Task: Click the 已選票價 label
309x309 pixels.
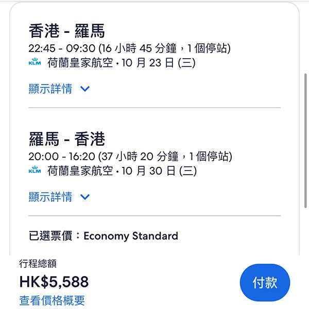Action: 51,236
